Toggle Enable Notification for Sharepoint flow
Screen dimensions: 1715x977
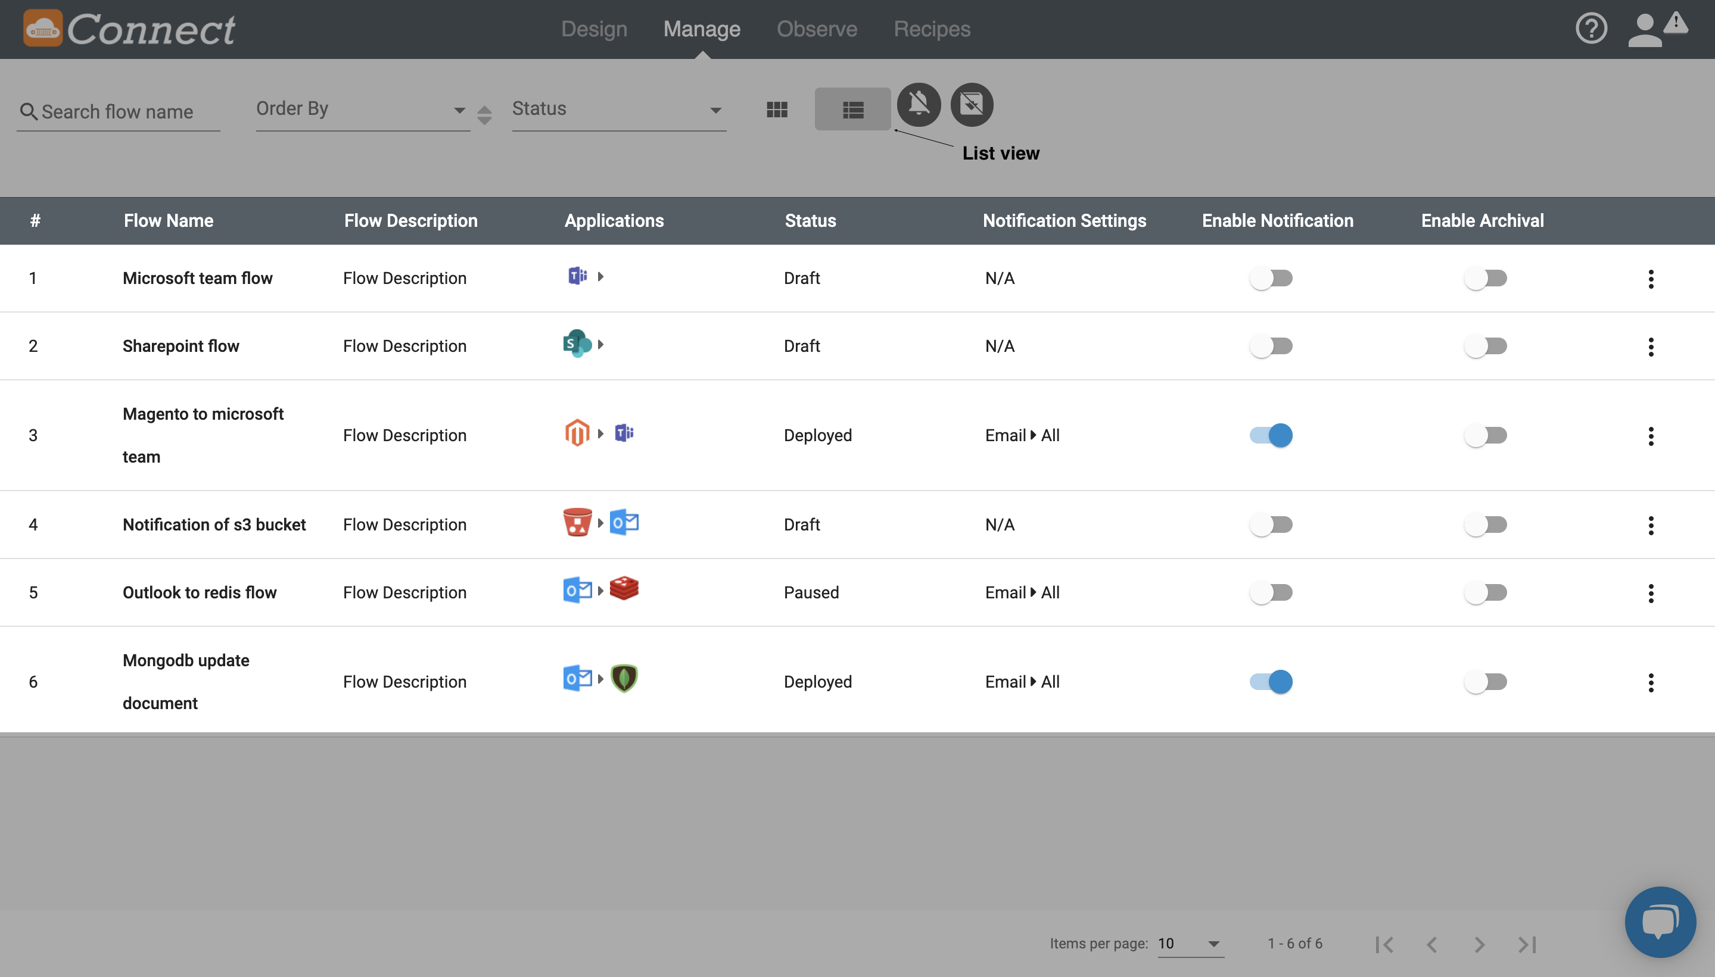point(1271,347)
